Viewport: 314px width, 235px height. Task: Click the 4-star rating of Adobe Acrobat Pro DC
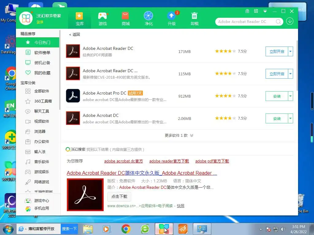click(225, 96)
